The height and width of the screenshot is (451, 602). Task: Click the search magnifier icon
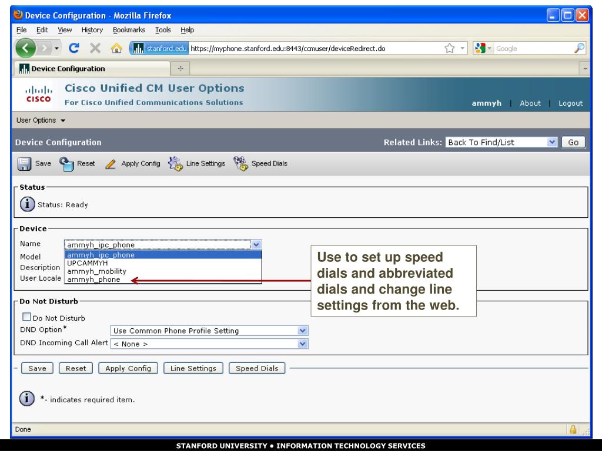[579, 48]
